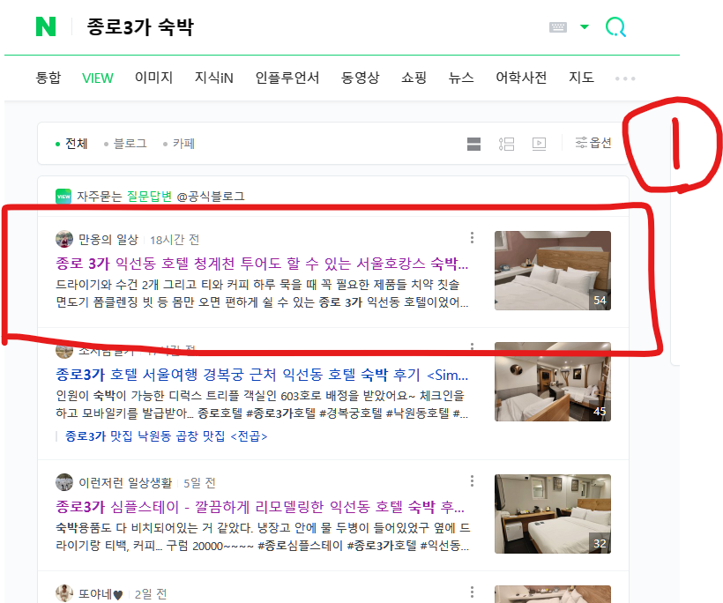Open the 이미지 tab
This screenshot has height=603, width=723.
pos(153,78)
